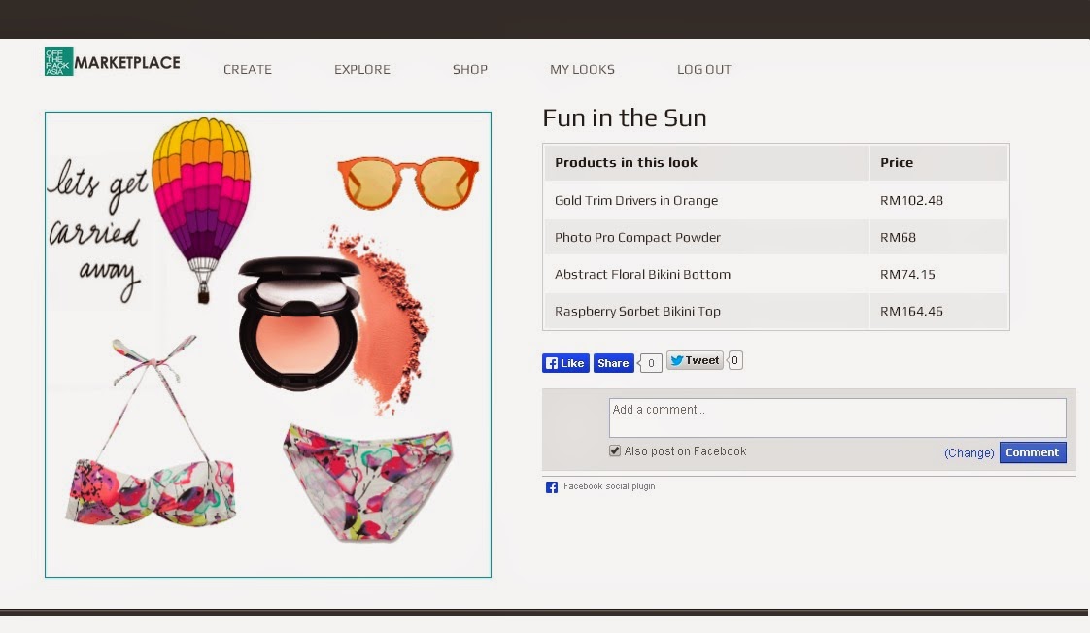Click the floral bikini bottom image
The height and width of the screenshot is (633, 1090).
tap(368, 483)
